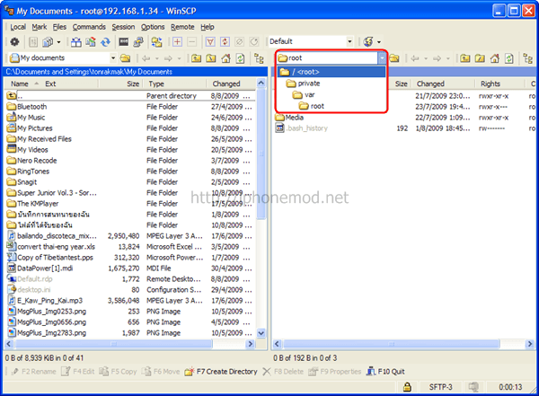Select the Media folder in remote panel
The width and height of the screenshot is (539, 396).
289,118
